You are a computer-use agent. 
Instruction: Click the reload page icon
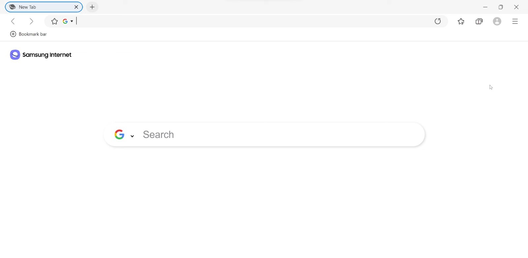[438, 21]
